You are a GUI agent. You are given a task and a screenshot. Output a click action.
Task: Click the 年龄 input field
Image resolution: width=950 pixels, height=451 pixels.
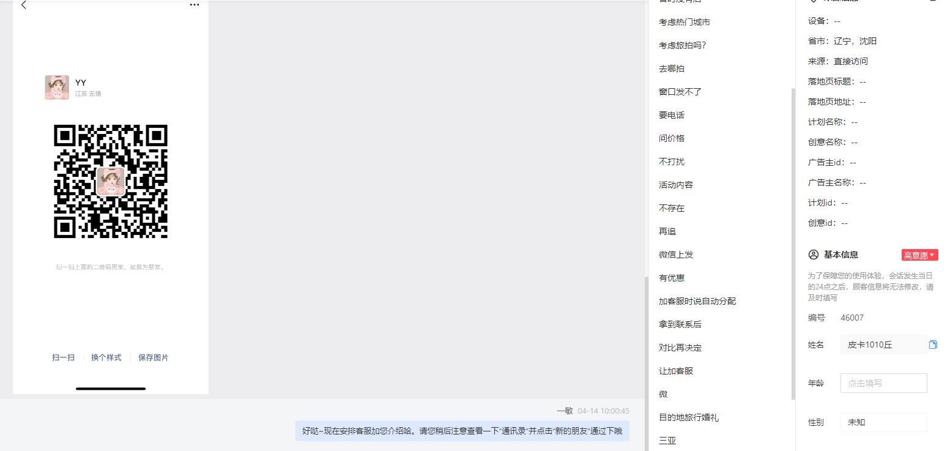[883, 383]
